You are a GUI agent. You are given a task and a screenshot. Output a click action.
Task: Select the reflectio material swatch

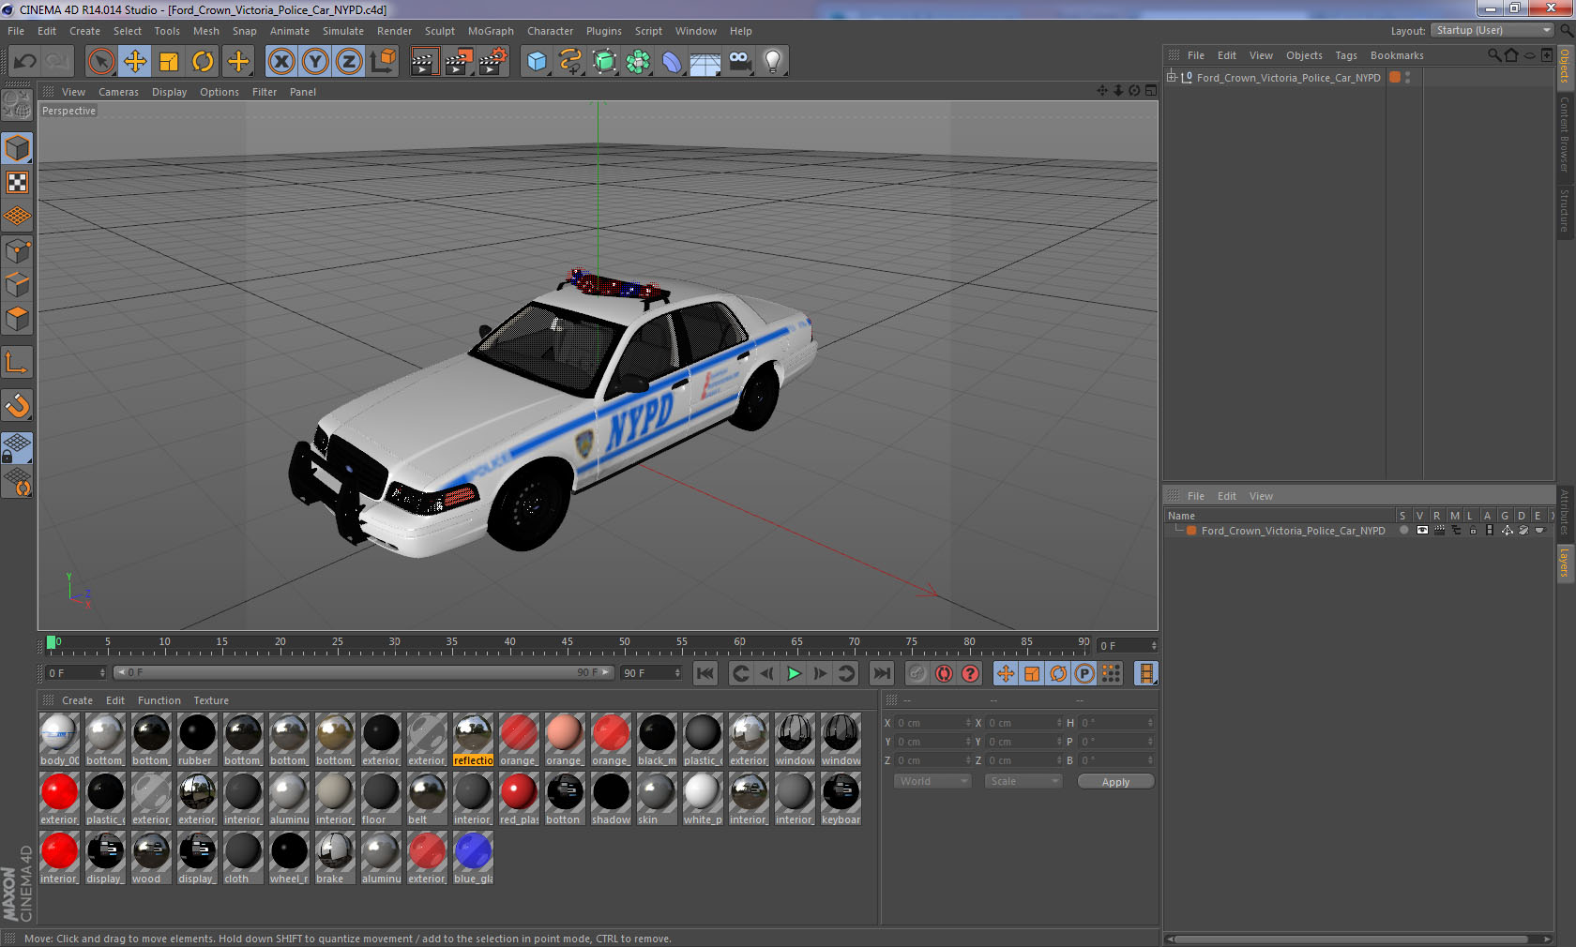[x=473, y=740]
